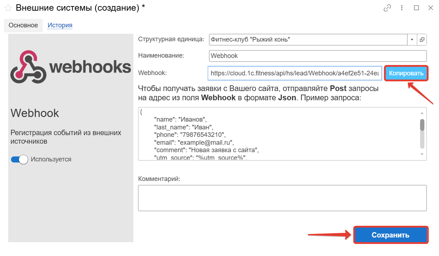The width and height of the screenshot is (439, 256).
Task: Focus the Наименование input field
Action: click(317, 56)
